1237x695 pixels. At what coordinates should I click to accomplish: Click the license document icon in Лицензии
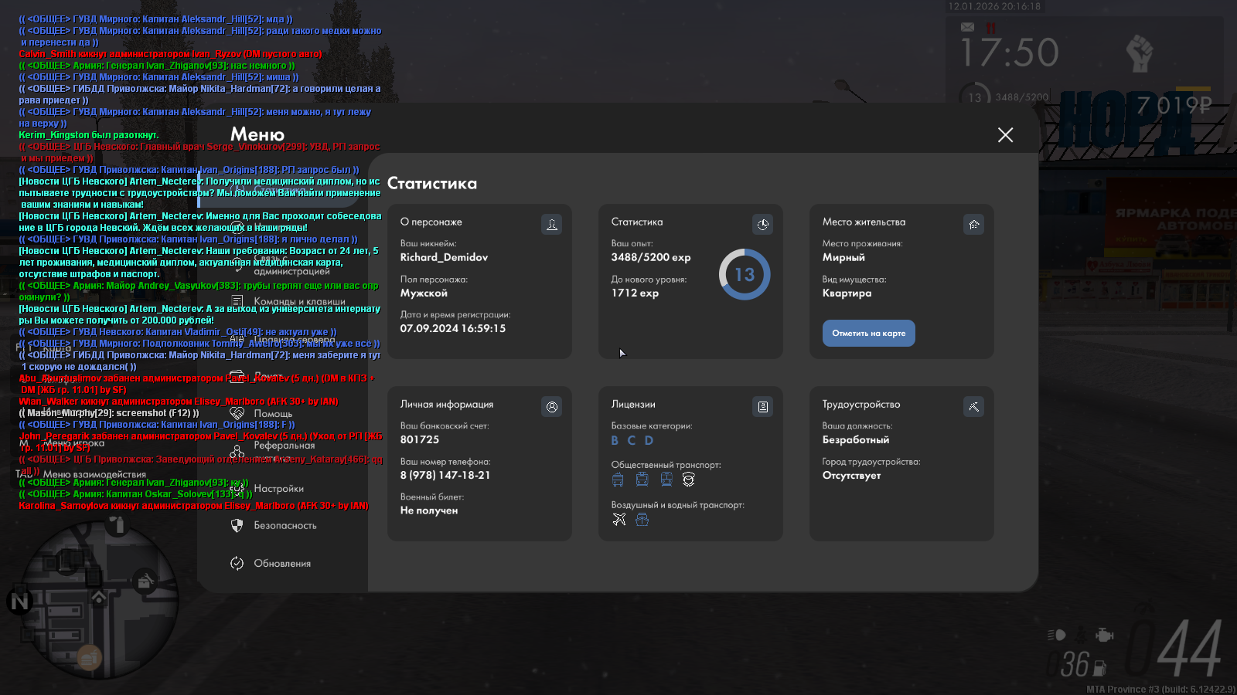click(x=762, y=407)
